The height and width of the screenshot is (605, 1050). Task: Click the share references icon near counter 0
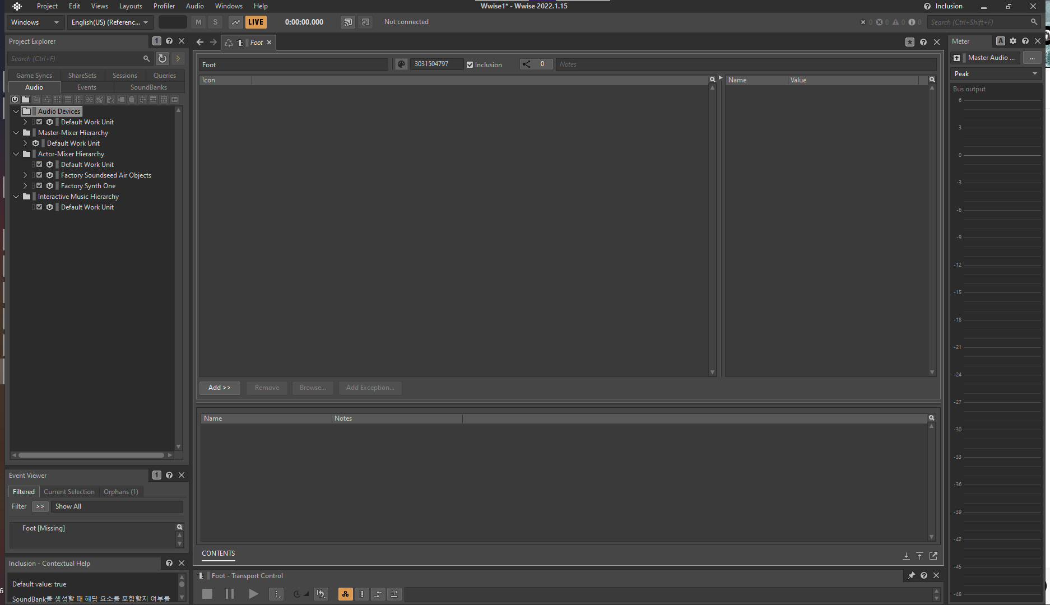click(x=526, y=64)
